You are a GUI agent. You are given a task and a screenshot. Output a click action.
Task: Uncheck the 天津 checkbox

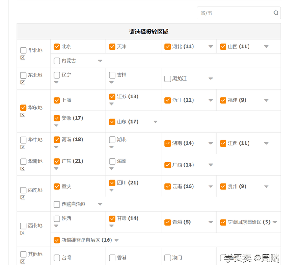point(112,47)
